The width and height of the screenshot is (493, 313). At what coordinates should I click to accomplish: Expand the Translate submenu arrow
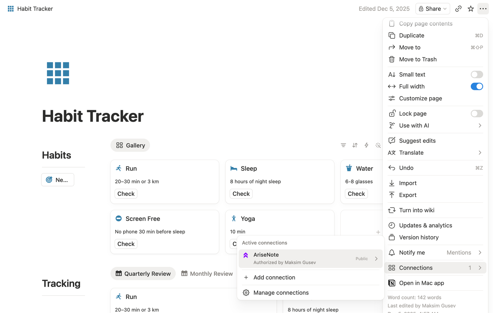[x=480, y=153]
